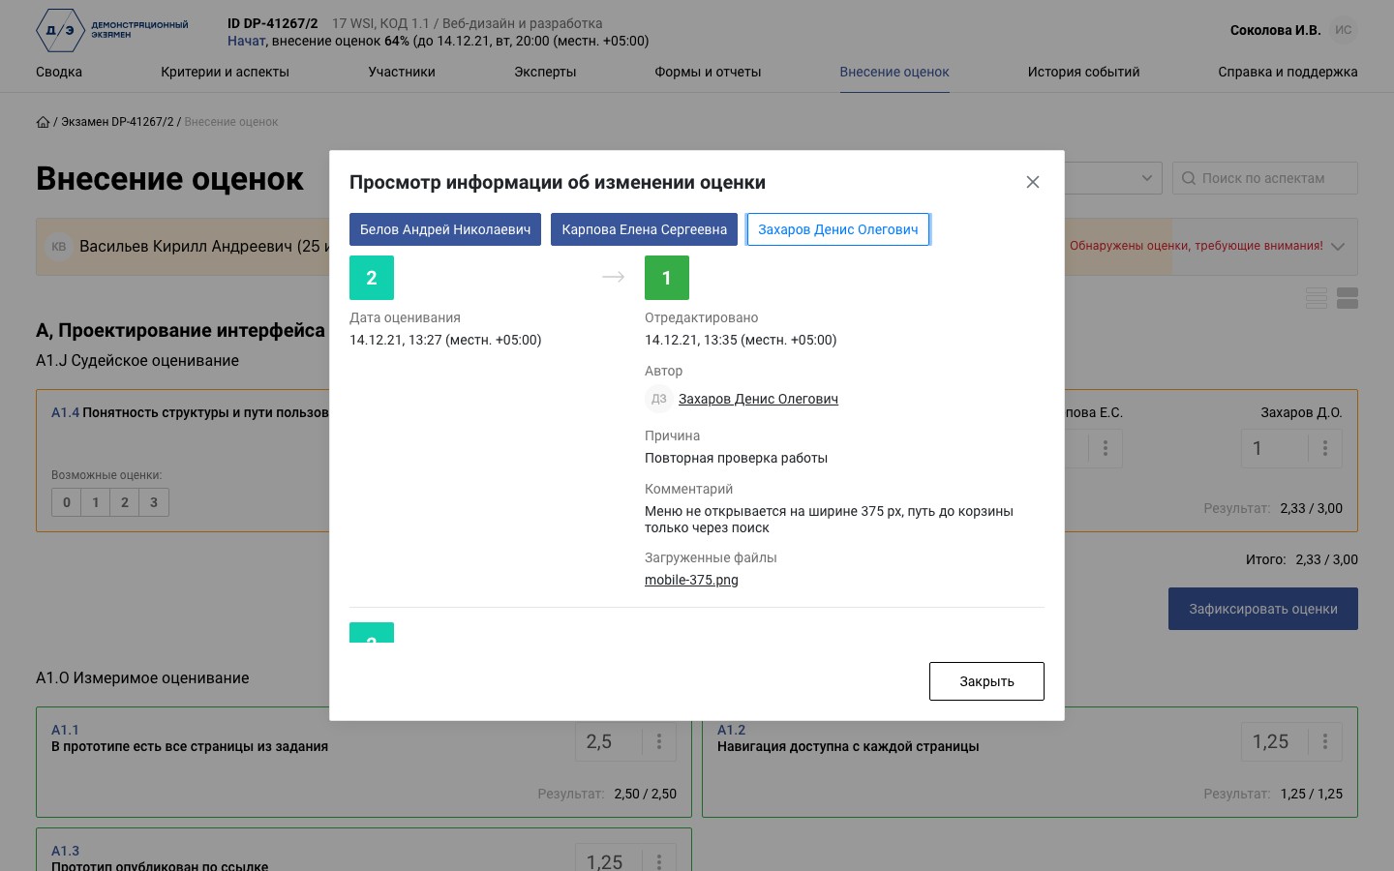Select the Захаров Денис Олегович expert tab
Viewport: 1394px width, 871px height.
pos(838,229)
